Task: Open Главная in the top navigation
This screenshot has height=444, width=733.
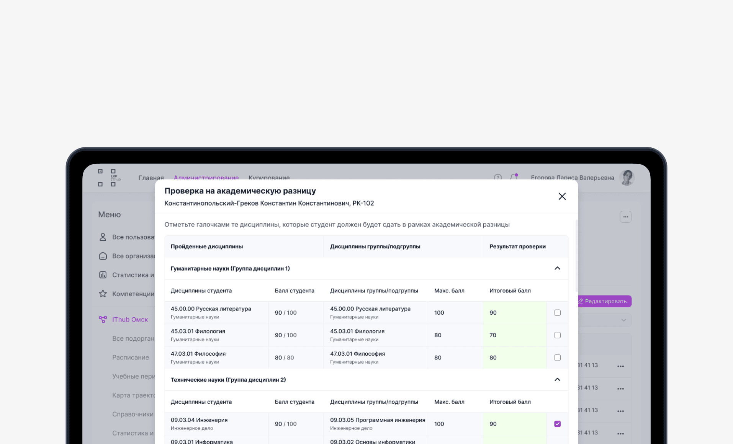Action: 151,178
